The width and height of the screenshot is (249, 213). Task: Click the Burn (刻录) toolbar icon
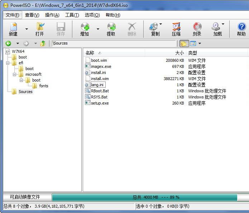coord(197,27)
